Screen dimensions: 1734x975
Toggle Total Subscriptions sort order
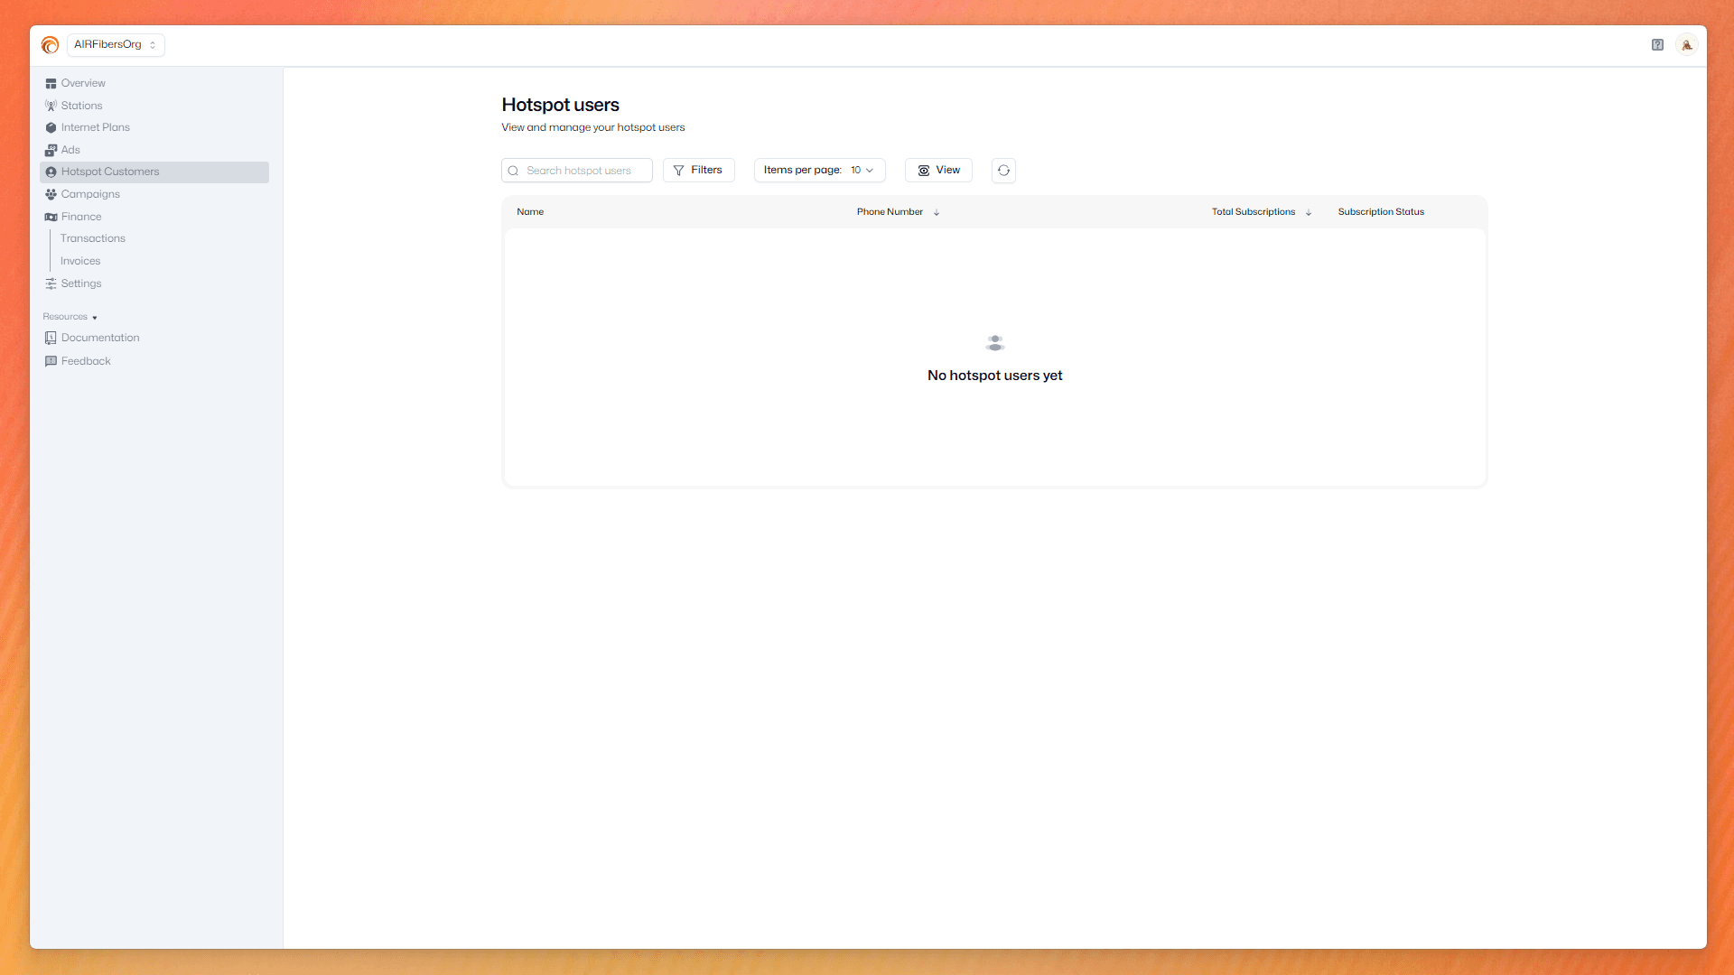click(x=1309, y=212)
